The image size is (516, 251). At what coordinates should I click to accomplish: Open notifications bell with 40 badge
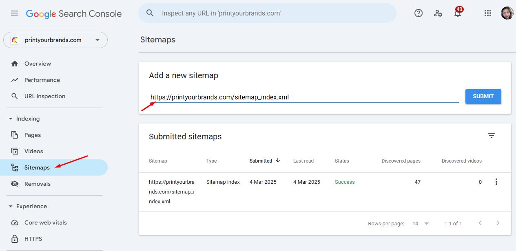[458, 12]
